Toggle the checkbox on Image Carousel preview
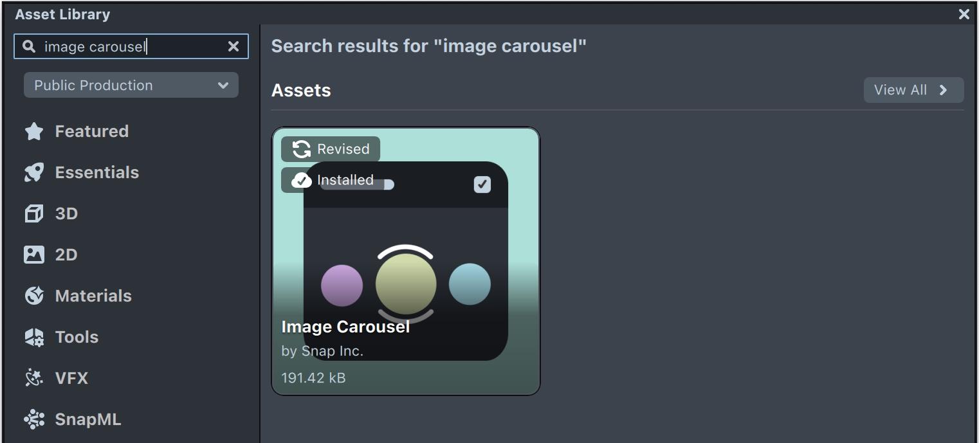 482,185
